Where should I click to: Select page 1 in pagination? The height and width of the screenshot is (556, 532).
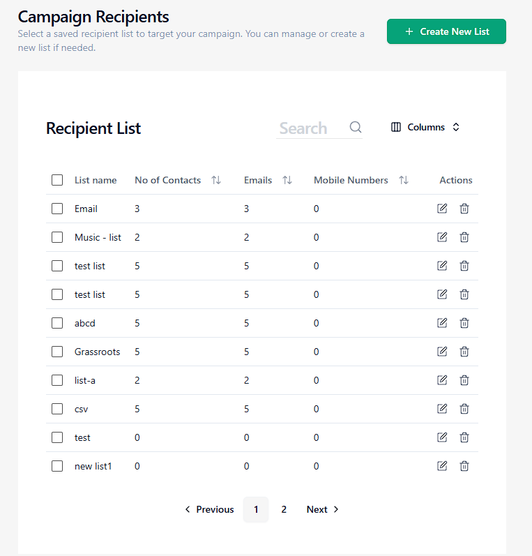[256, 509]
